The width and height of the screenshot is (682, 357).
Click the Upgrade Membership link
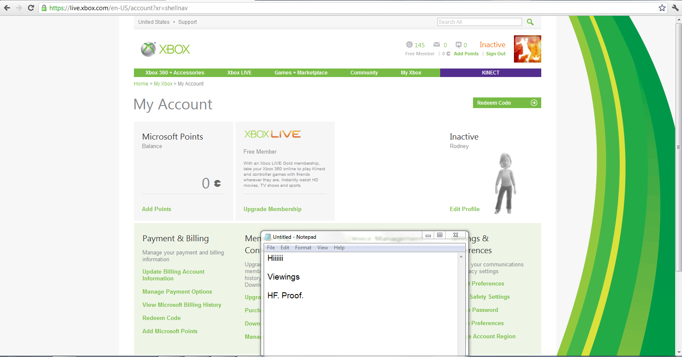(273, 209)
